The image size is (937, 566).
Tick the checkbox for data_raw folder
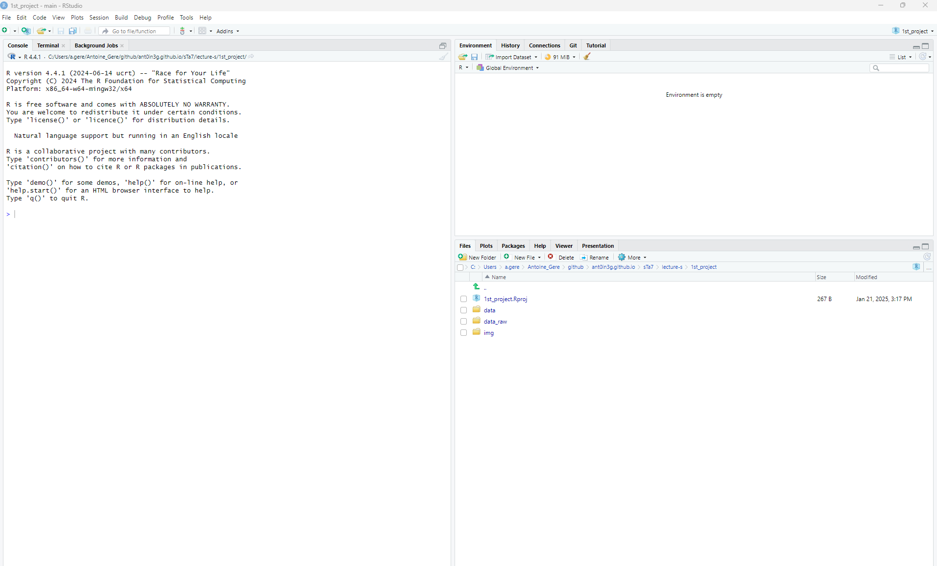[x=463, y=322]
